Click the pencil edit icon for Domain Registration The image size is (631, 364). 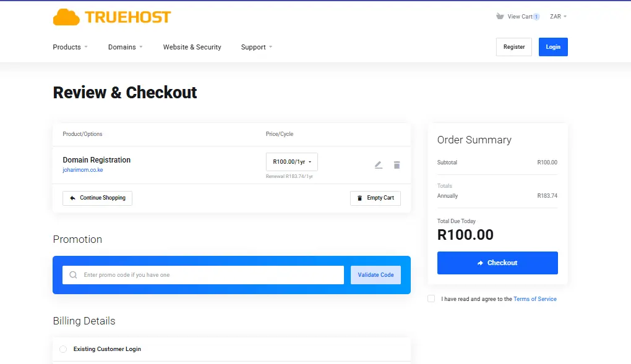point(378,164)
